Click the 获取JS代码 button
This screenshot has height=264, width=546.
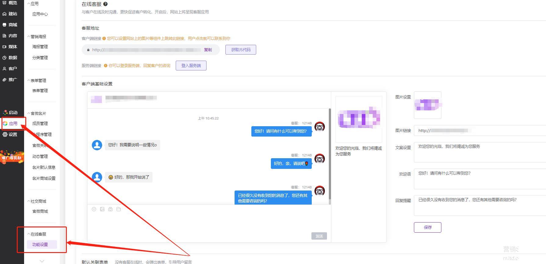pyautogui.click(x=241, y=50)
